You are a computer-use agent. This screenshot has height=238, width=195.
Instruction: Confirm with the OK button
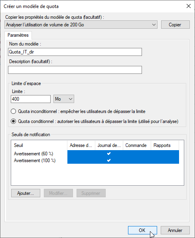point(142,230)
